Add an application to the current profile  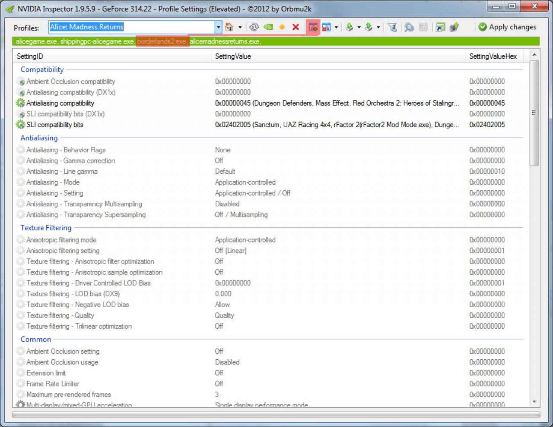coord(313,27)
